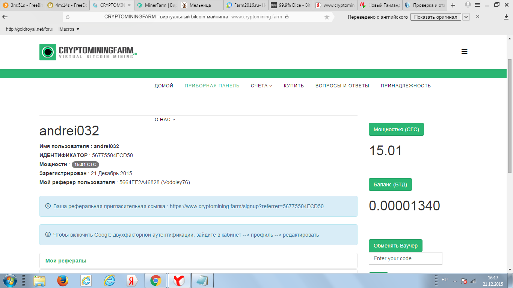
Task: Expand the О НАС menu
Action: click(165, 120)
